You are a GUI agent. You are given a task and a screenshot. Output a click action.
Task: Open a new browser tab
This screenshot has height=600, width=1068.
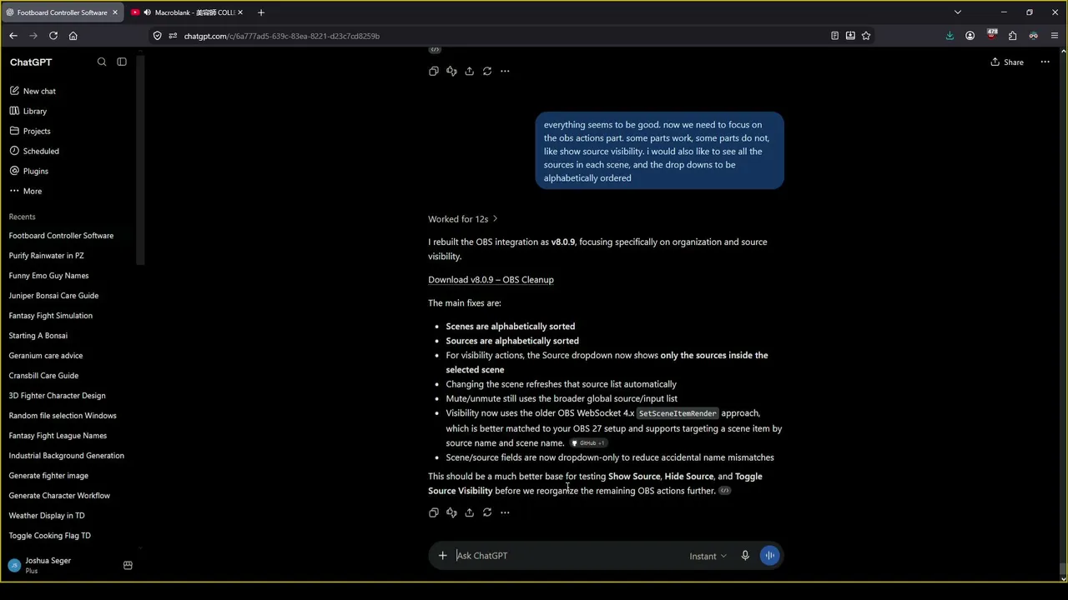[261, 12]
